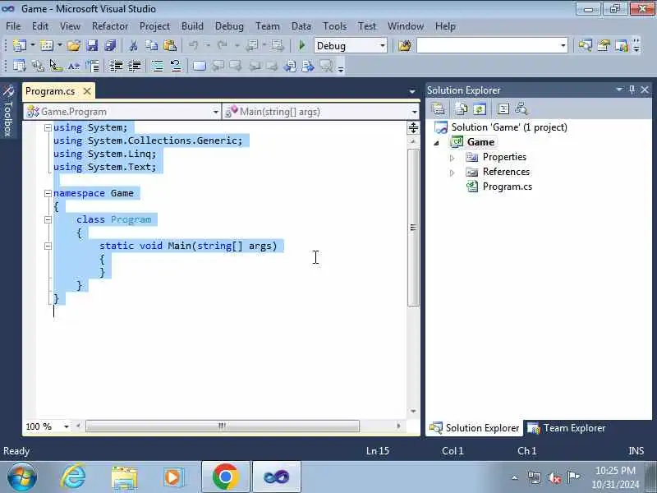Switch to the Team Explorer tab
Viewport: 657px width, 493px height.
coord(567,428)
